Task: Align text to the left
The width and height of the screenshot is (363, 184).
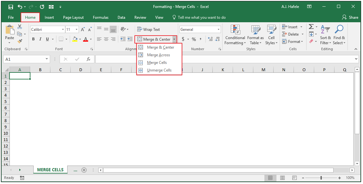Action: pos(99,39)
